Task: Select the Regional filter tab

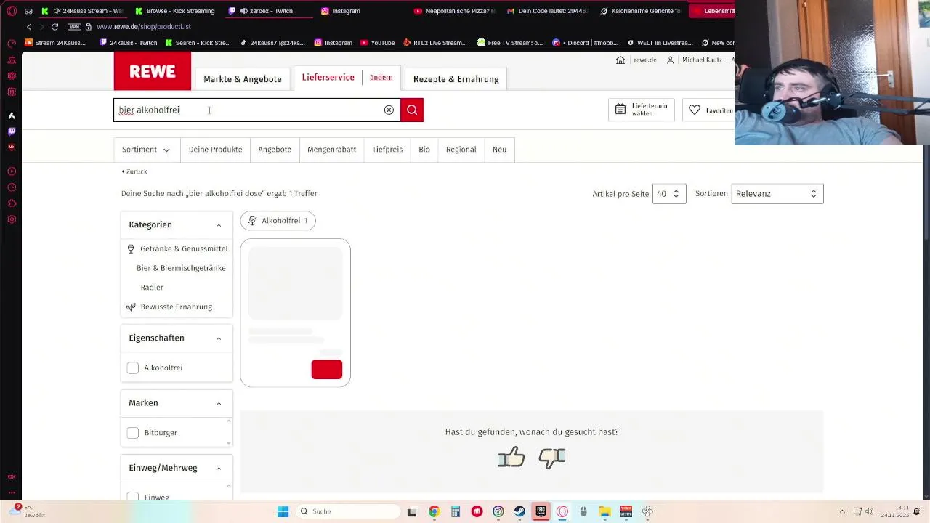Action: point(461,149)
